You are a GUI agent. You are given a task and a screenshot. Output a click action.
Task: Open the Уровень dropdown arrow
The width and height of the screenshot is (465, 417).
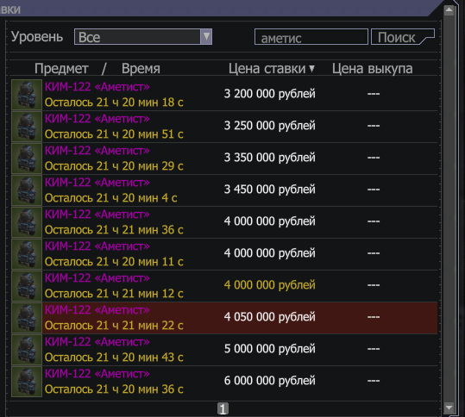tap(206, 37)
